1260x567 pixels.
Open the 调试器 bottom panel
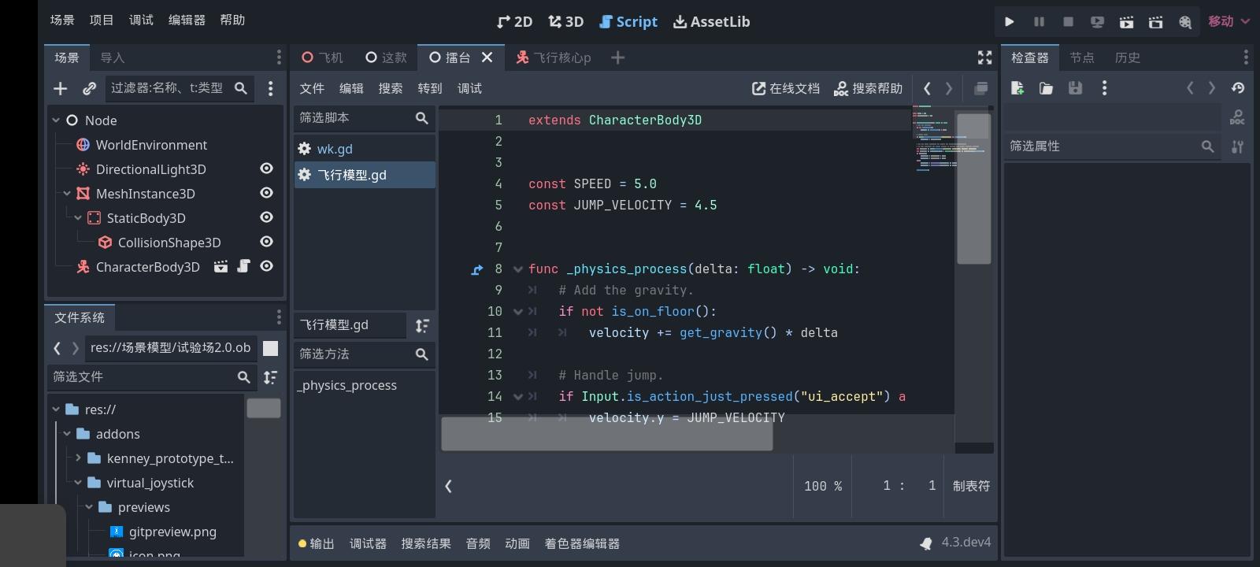368,543
